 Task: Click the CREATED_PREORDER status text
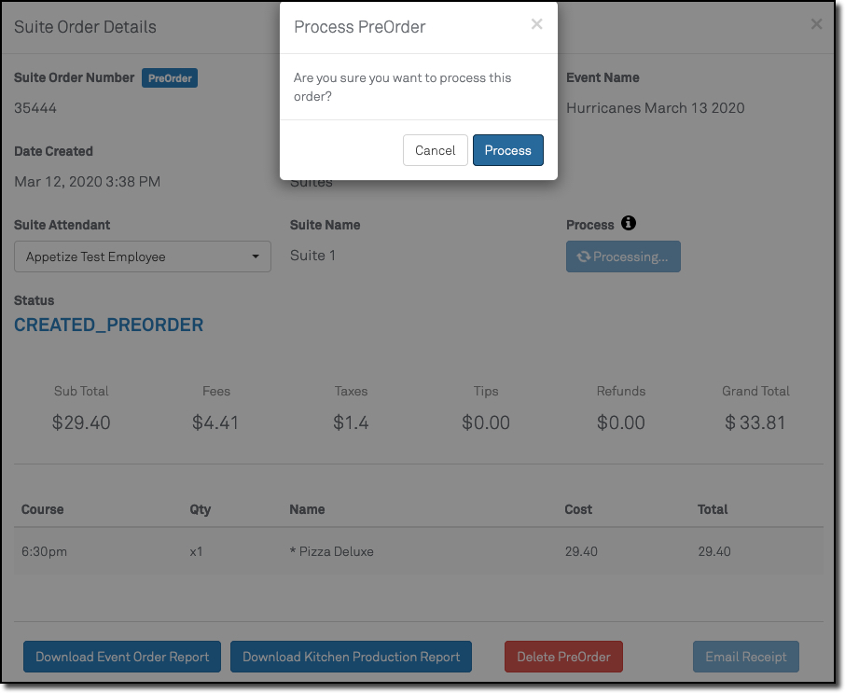pos(108,326)
